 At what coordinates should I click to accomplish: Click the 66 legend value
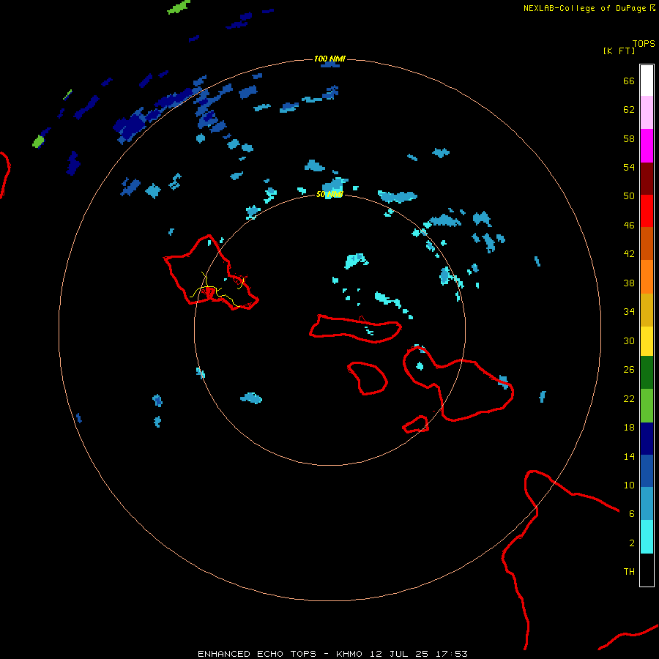629,81
